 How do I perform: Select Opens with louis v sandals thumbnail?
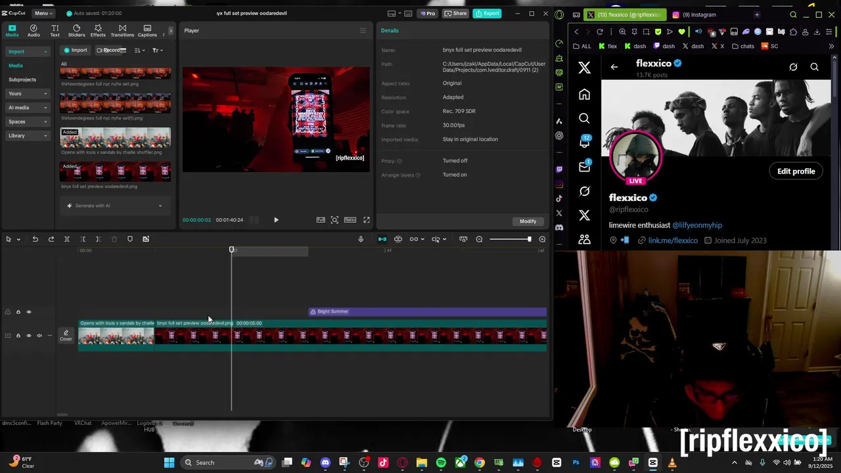115,137
